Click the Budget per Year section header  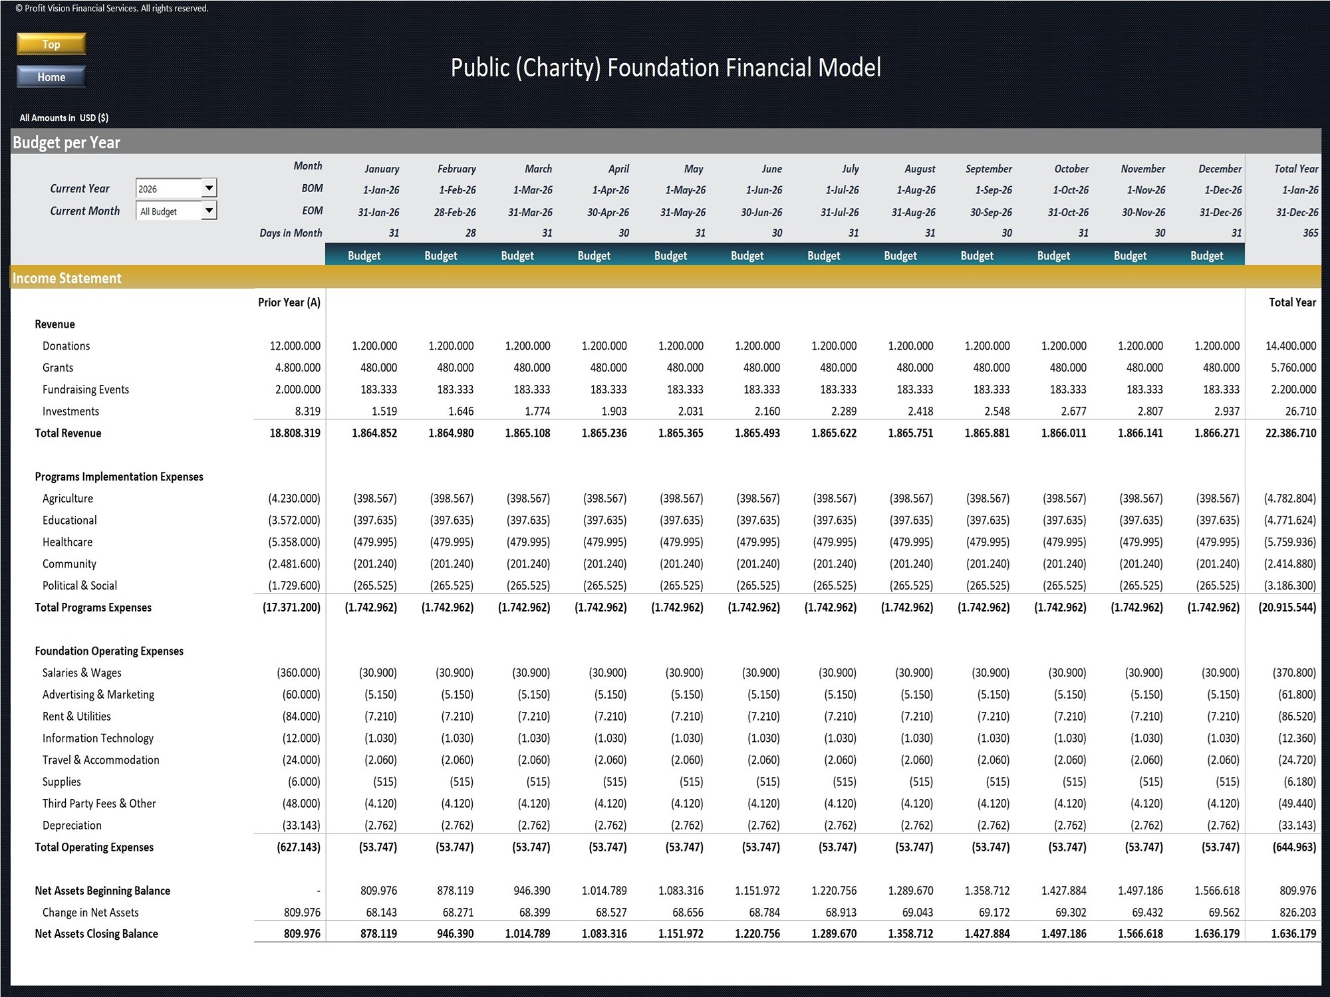click(x=66, y=142)
